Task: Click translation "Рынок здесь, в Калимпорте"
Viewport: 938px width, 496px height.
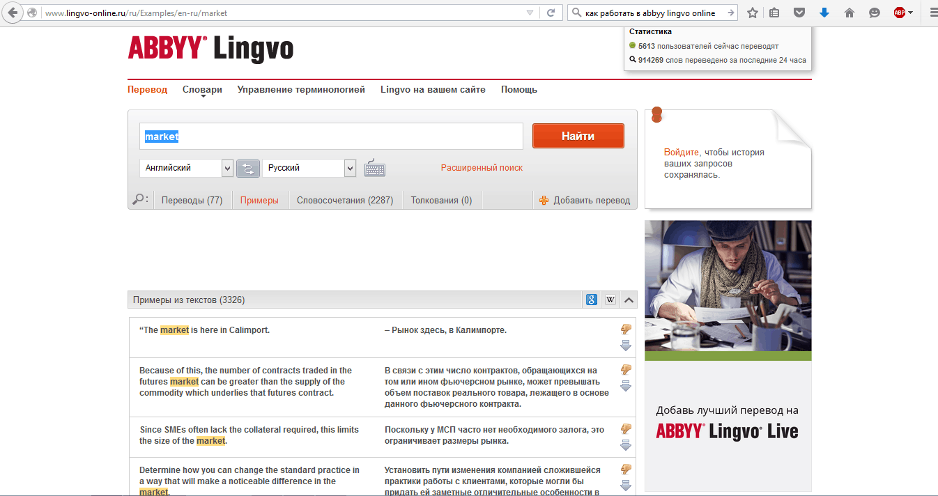Action: tap(445, 330)
